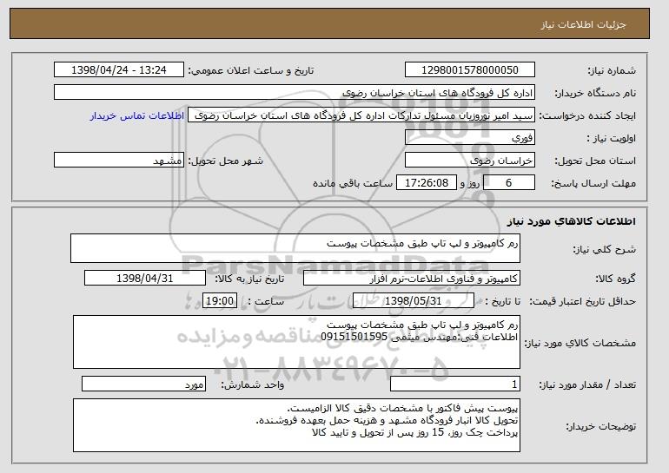The height and width of the screenshot is (473, 669).
Task: Click the پیوست پیش فاکتور requirement line
Action: [402, 408]
